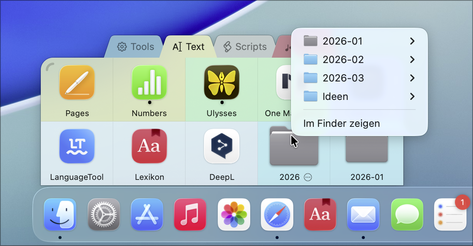Open the Pages app icon

(x=77, y=83)
